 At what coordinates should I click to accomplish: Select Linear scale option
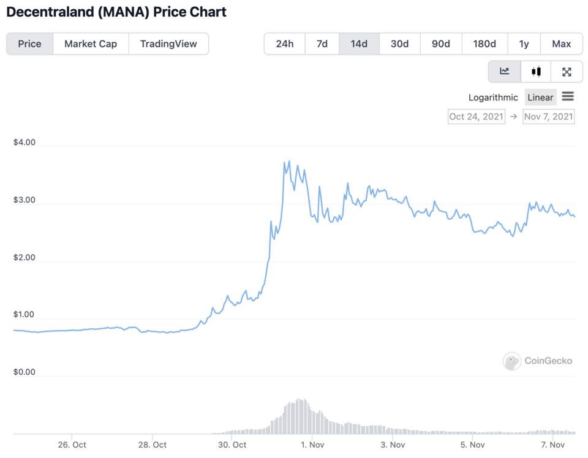click(540, 97)
